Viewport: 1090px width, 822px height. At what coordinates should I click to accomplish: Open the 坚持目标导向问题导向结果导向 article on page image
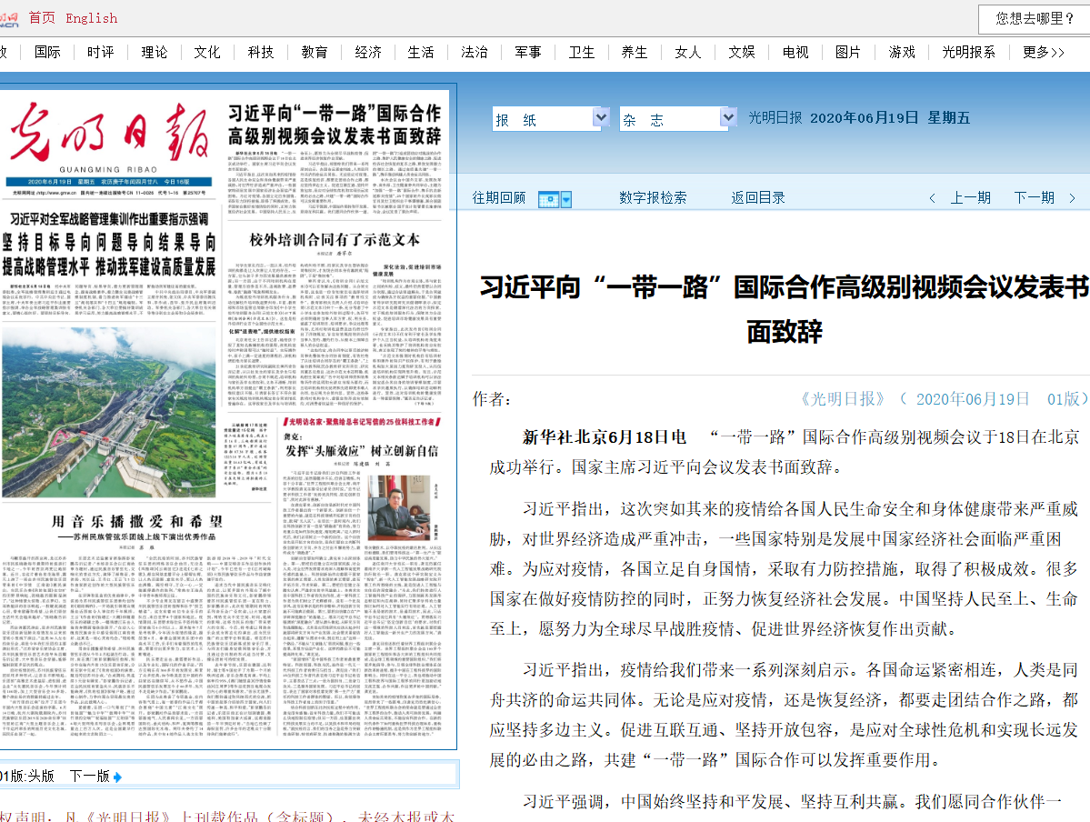[109, 255]
